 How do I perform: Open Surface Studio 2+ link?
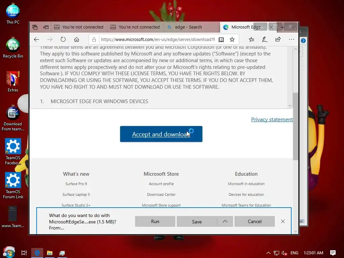point(76,205)
